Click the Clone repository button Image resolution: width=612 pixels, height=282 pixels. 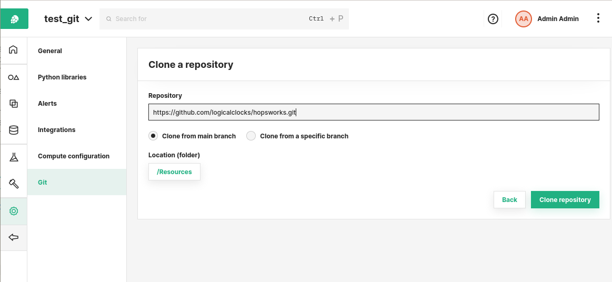point(565,200)
